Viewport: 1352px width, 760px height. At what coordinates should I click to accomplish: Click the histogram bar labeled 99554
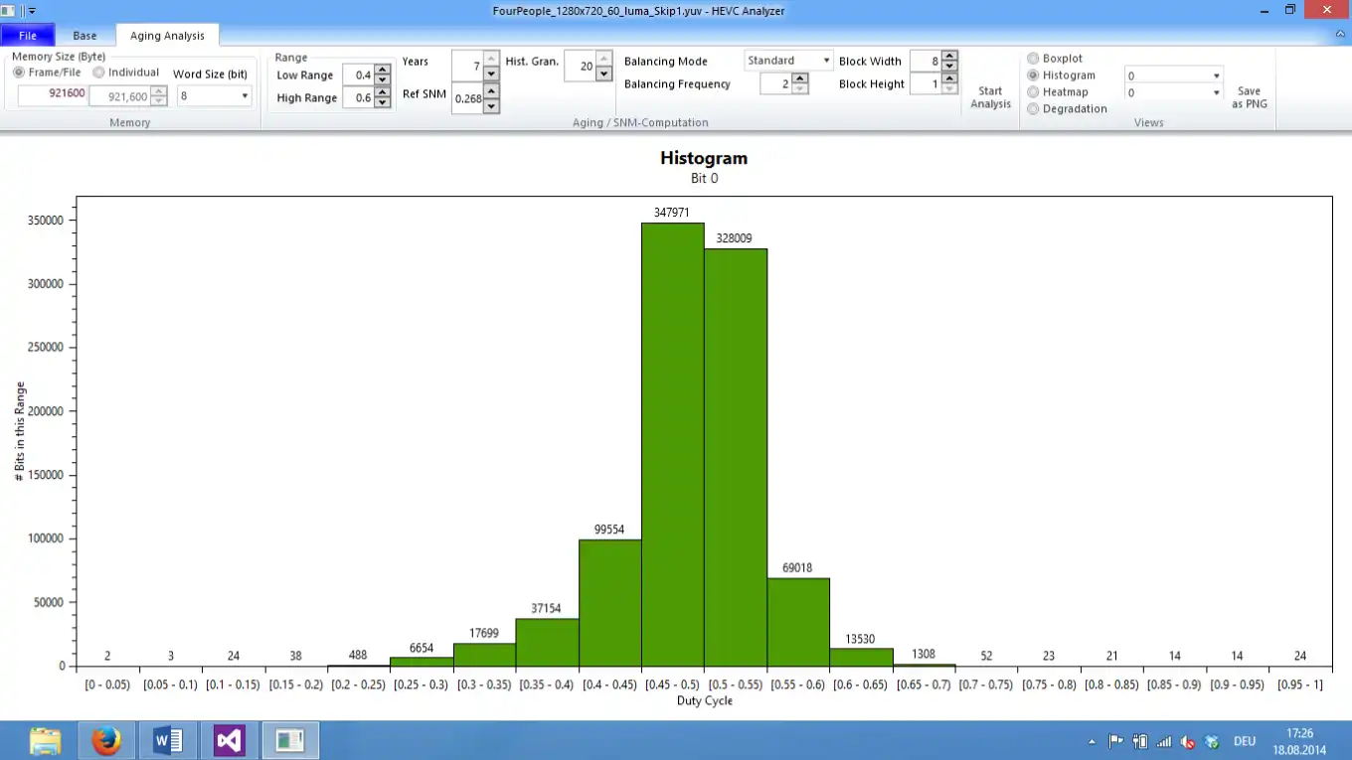coord(610,602)
